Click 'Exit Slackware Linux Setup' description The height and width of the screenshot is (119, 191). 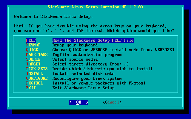84,88
